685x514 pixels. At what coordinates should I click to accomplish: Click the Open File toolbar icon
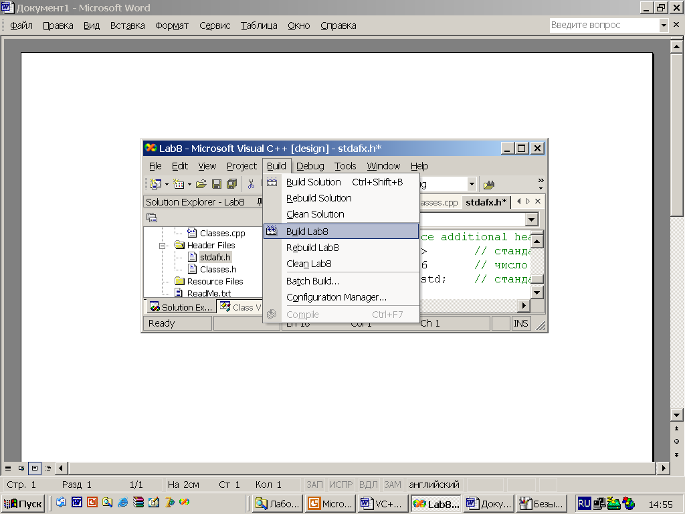[x=201, y=185]
